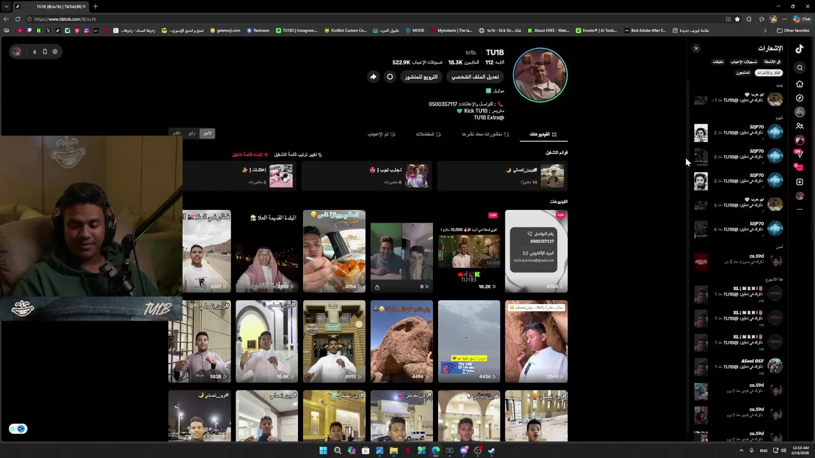Viewport: 815px width, 458px height.
Task: Open the clock showing 12:10 AM
Action: (801, 450)
